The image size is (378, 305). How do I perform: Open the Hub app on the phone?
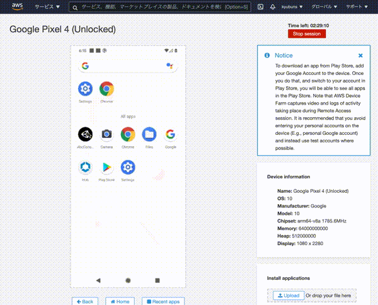point(85,167)
